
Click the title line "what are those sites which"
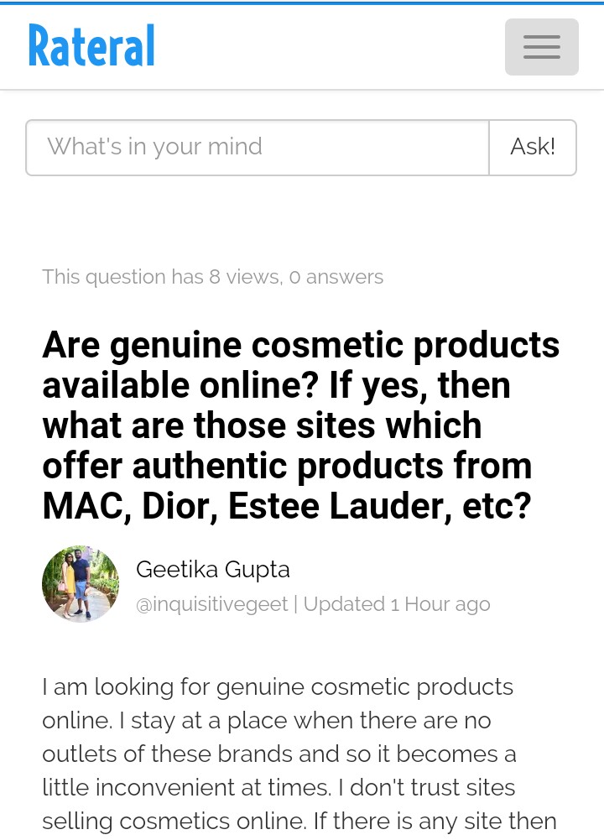tap(262, 425)
